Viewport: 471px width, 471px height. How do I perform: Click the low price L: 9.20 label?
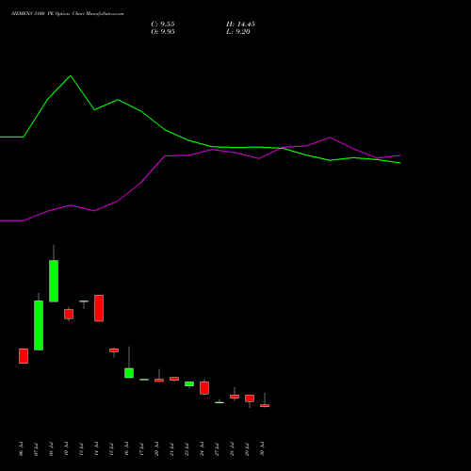pyautogui.click(x=238, y=32)
